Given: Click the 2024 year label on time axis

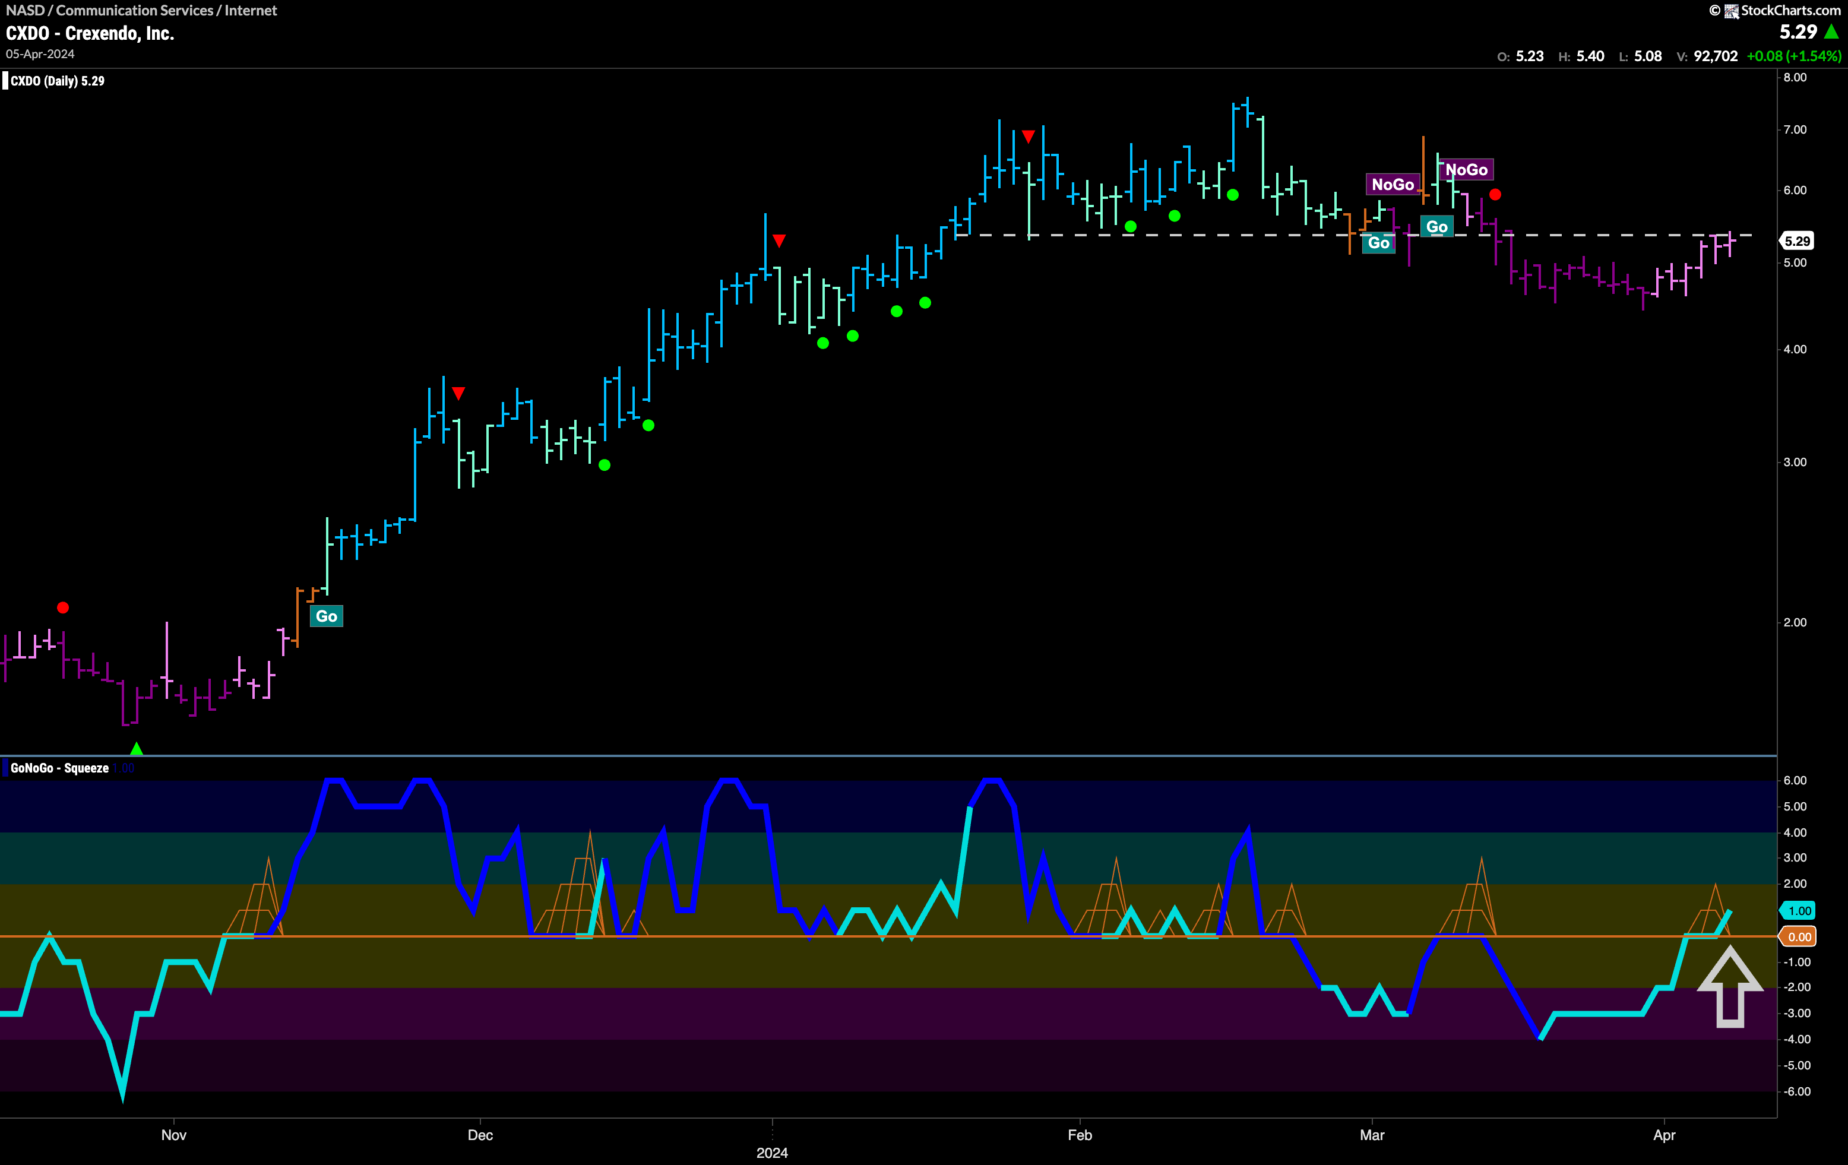Looking at the screenshot, I should [772, 1153].
